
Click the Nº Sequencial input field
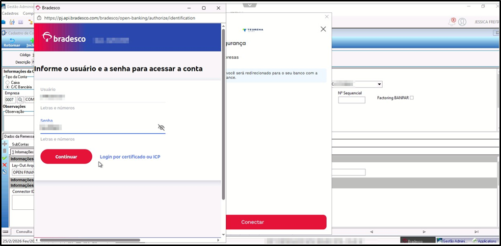351,100
